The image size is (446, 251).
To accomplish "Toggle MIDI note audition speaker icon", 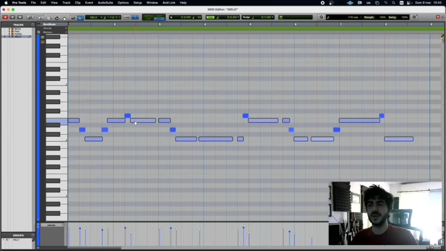I will pyautogui.click(x=73, y=17).
